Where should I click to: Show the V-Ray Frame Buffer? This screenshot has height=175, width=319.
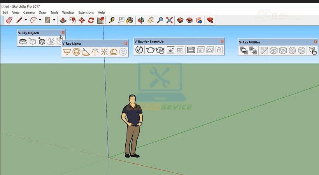170,50
